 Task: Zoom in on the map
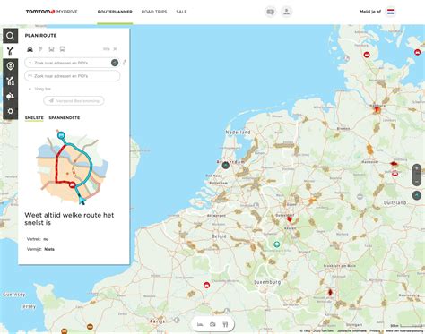(417, 169)
